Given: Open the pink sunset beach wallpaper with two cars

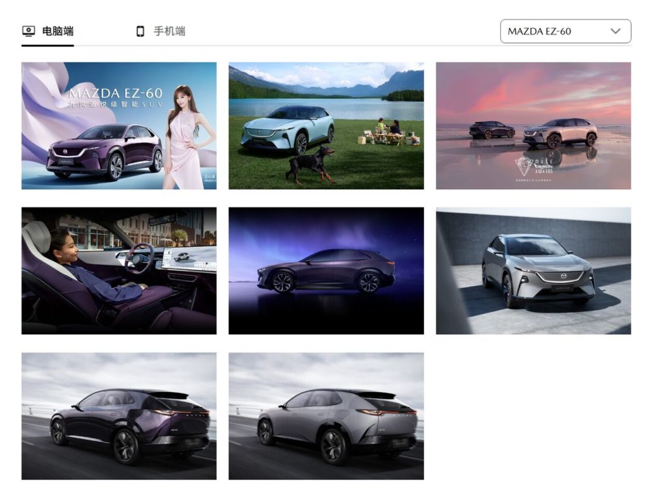Looking at the screenshot, I should (533, 125).
